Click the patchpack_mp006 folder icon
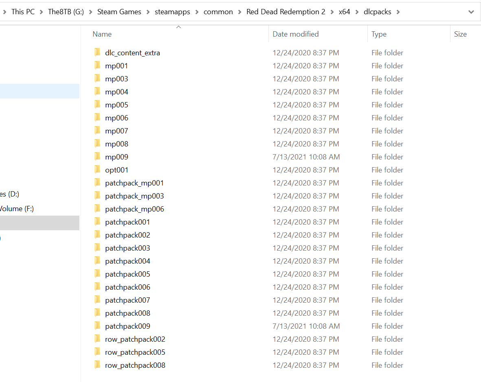The image size is (481, 382). (x=97, y=209)
